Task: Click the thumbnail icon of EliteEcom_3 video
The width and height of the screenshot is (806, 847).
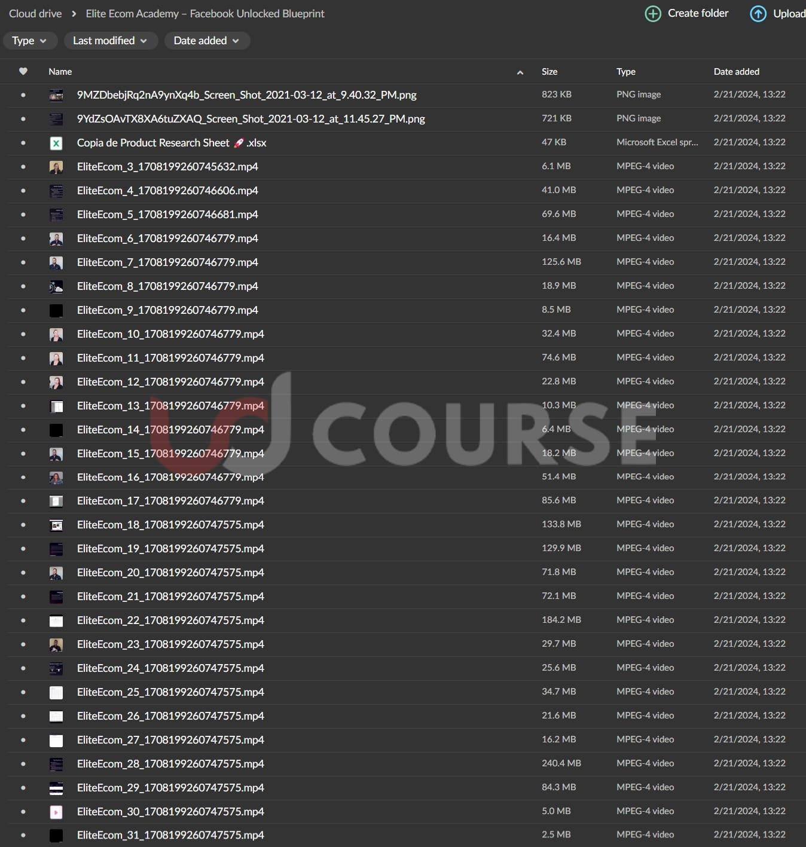Action: pos(56,167)
